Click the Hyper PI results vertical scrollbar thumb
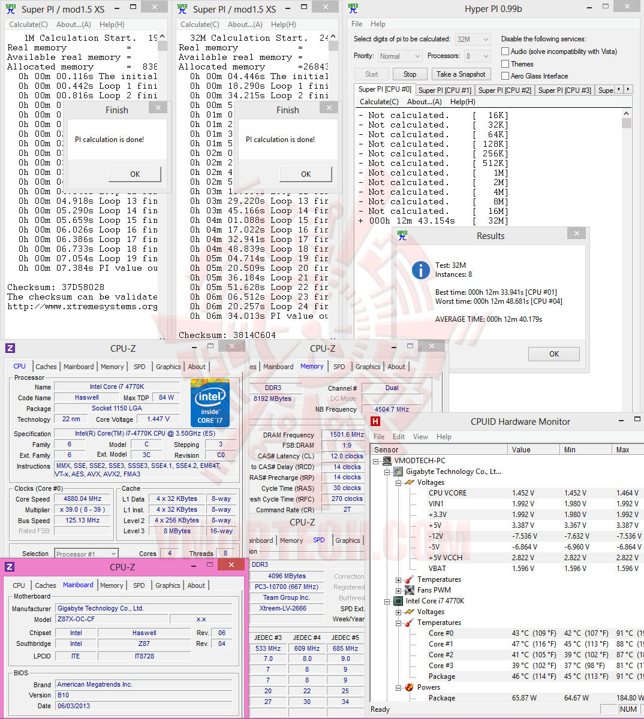This screenshot has height=719, width=644. pos(627,123)
